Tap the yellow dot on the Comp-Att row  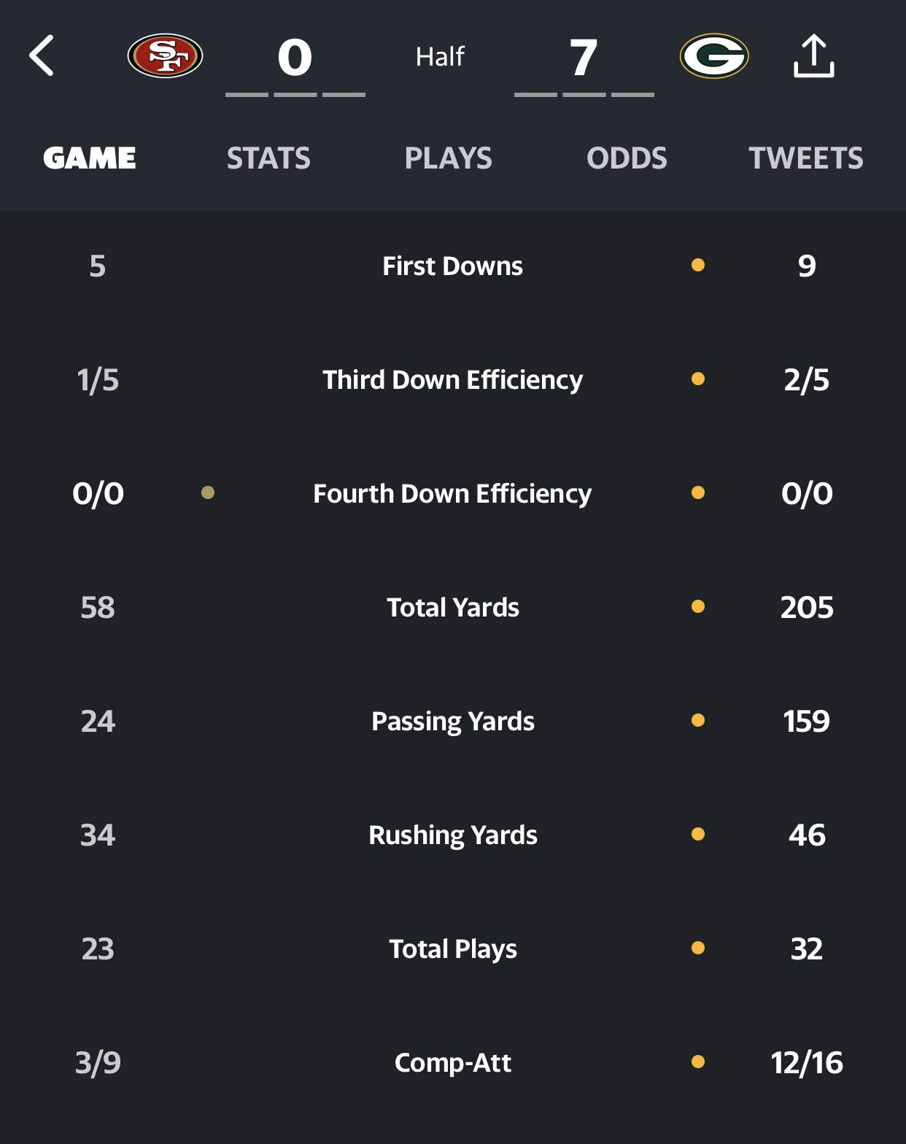coord(698,1062)
